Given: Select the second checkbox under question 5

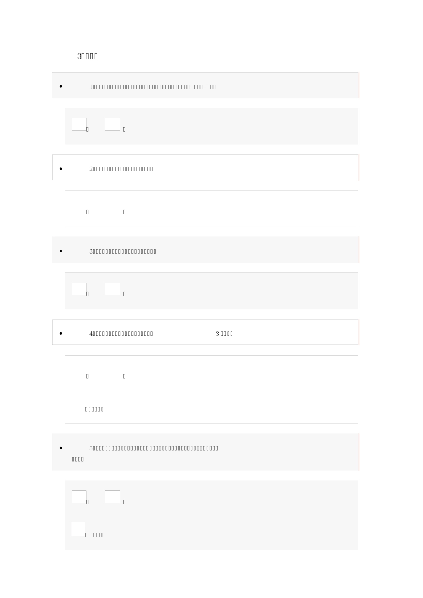Looking at the screenshot, I should (112, 497).
